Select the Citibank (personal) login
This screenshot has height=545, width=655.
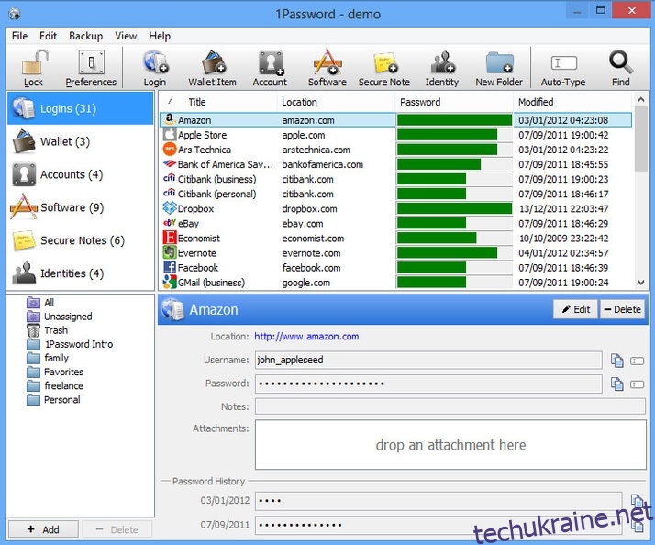(395, 194)
